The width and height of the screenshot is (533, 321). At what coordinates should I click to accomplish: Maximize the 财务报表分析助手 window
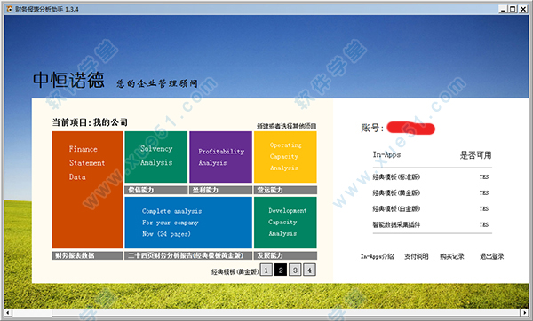[x=513, y=9]
